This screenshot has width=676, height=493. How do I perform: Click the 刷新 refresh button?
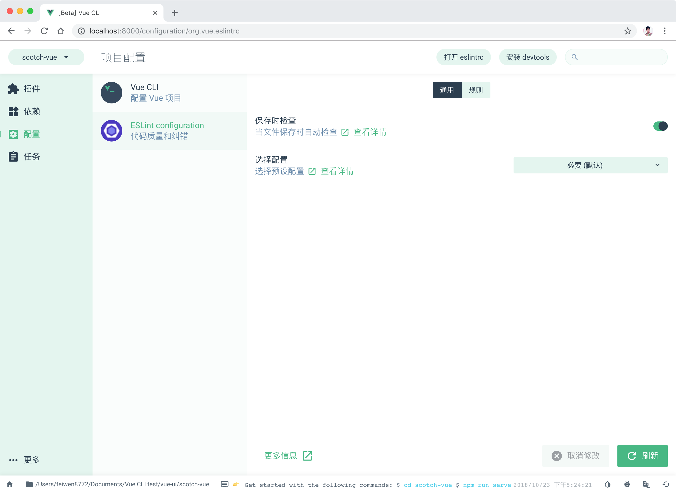coord(642,456)
